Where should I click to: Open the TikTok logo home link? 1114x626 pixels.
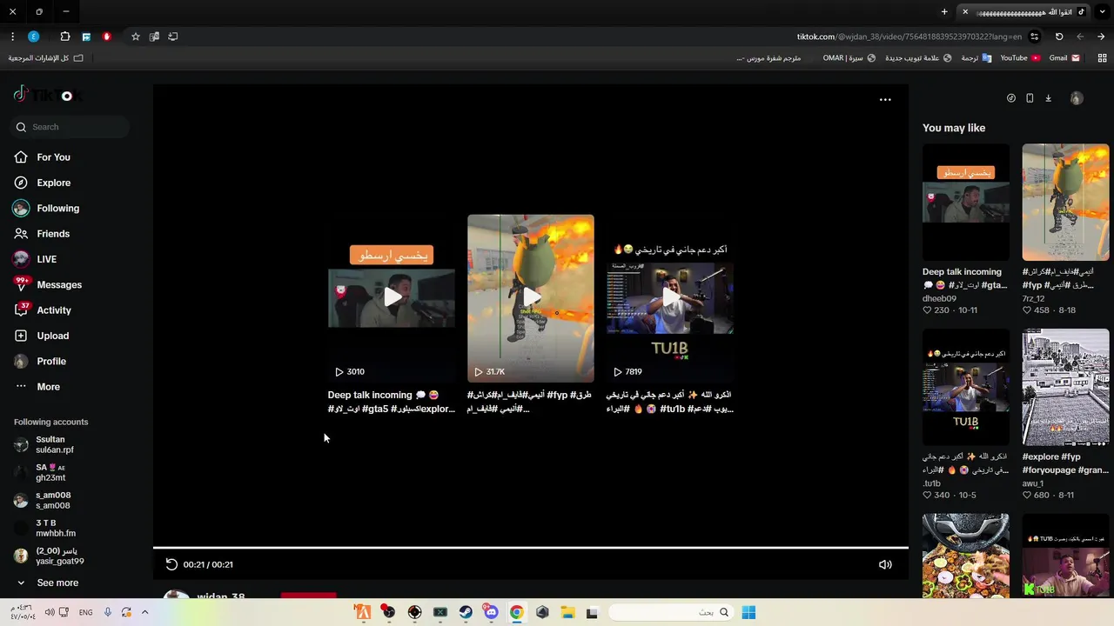pyautogui.click(x=48, y=95)
